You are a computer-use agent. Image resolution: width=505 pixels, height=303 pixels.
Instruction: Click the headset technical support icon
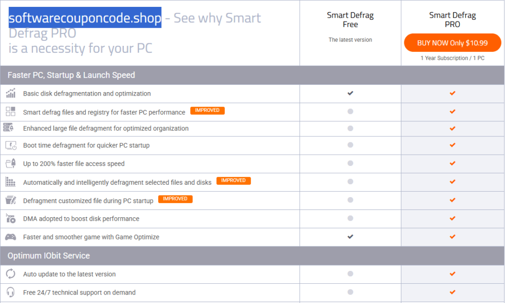[x=11, y=292]
